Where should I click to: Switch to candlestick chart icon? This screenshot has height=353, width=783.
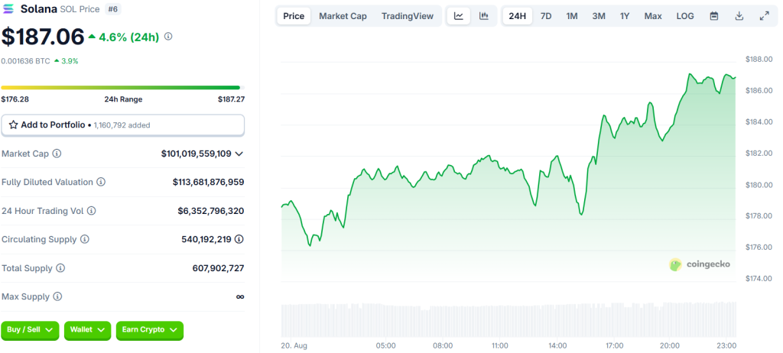pos(483,16)
